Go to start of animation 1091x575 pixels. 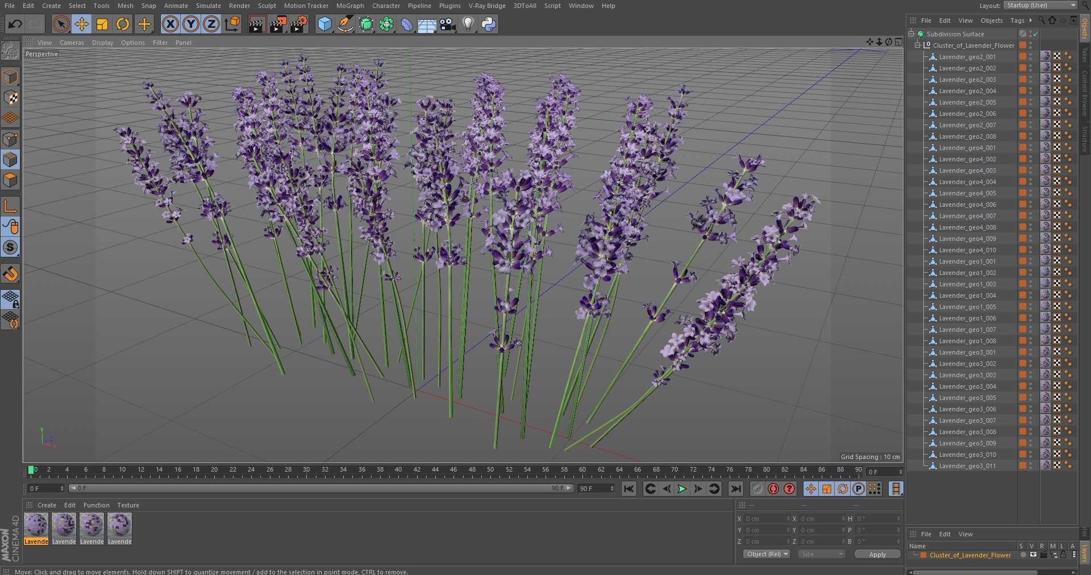pos(628,489)
